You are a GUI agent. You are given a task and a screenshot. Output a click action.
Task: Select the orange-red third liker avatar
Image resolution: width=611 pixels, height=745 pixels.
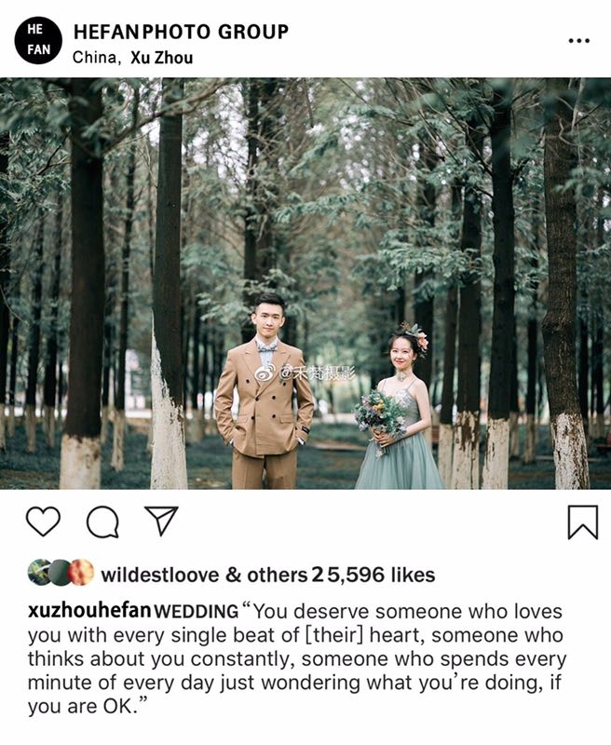pyautogui.click(x=81, y=572)
